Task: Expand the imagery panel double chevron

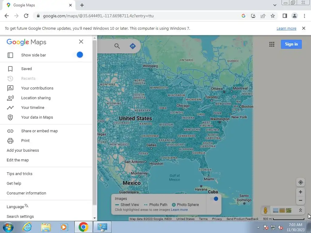Action: [300, 210]
